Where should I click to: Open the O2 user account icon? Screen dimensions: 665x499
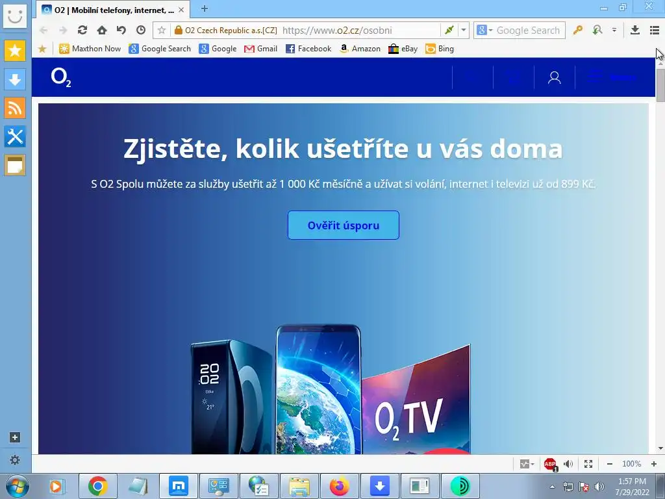(x=555, y=78)
